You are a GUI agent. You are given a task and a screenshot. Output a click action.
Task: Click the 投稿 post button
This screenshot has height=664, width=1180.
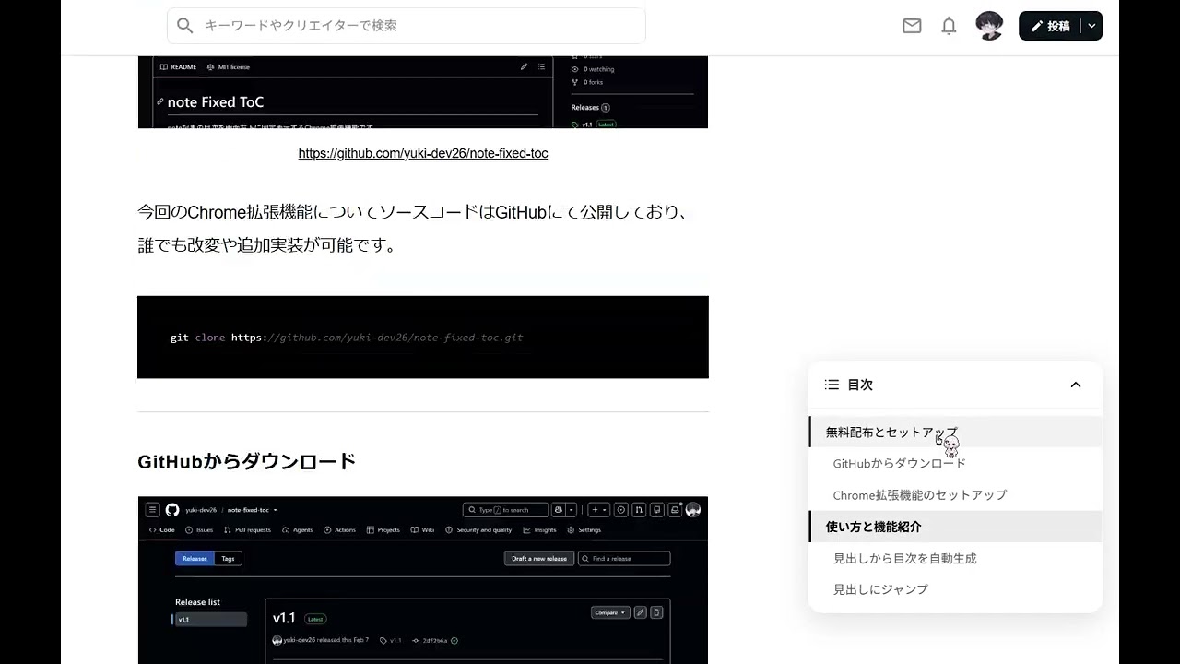[x=1049, y=26]
